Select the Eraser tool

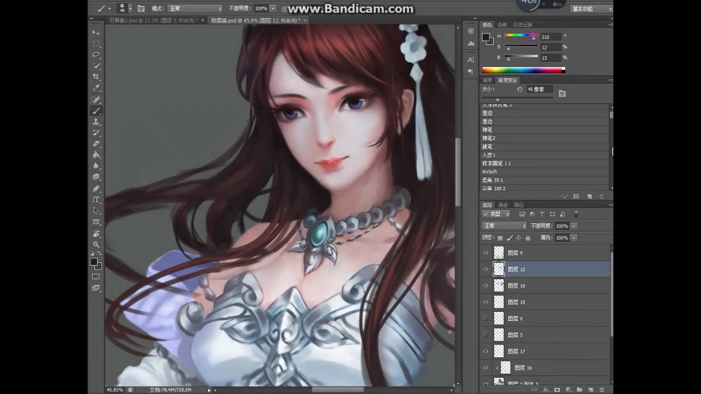96,144
